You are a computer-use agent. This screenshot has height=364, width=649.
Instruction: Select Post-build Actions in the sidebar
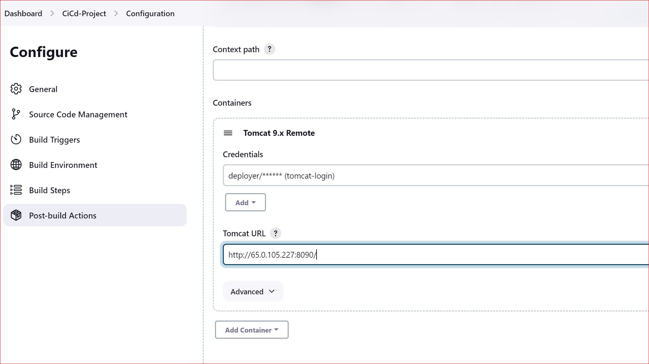point(63,215)
